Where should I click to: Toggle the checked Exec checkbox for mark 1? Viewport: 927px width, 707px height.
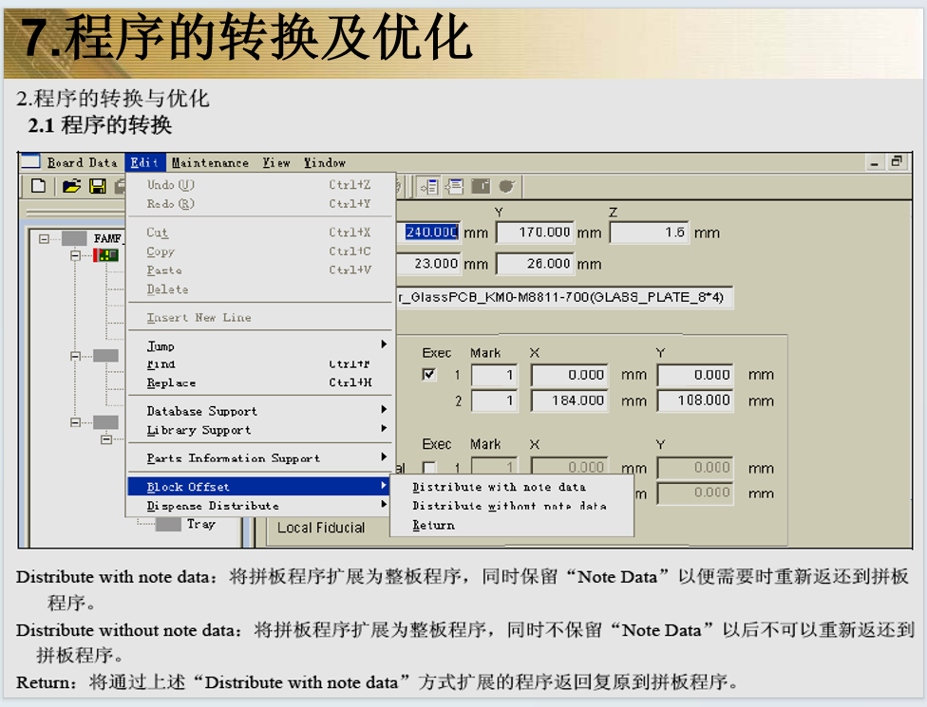(429, 375)
